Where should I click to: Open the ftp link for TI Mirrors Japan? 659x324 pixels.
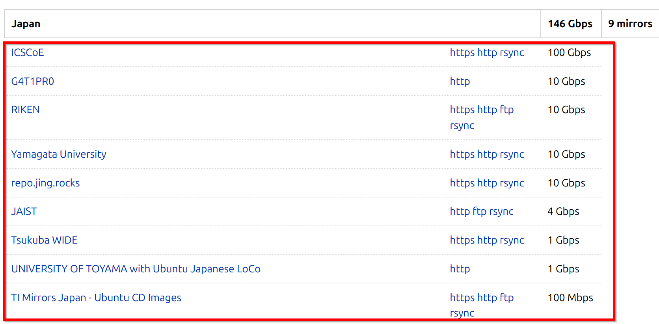(506, 298)
